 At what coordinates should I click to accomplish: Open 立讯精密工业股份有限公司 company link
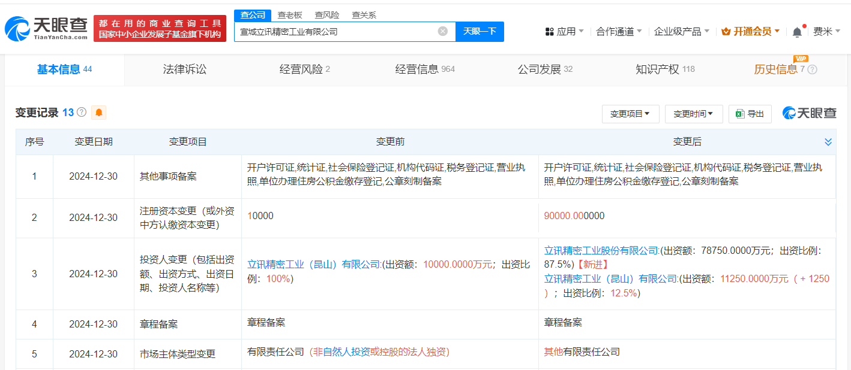click(601, 250)
